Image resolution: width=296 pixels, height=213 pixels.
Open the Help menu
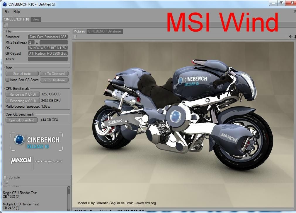tap(17, 12)
